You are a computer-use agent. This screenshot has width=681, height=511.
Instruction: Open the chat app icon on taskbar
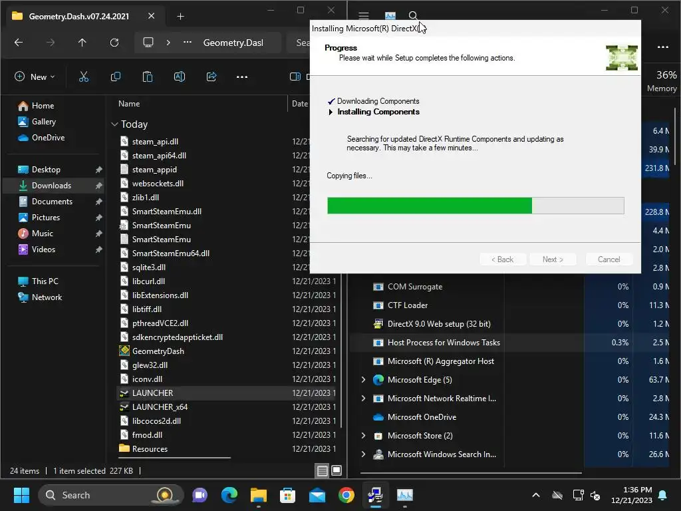tap(200, 495)
